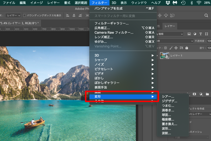
Task: Open layer filter 種類 dropdown
Action: 170,34
